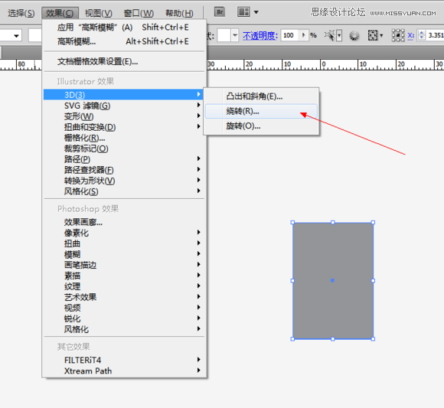The width and height of the screenshot is (444, 408).
Task: Open the 帮助(H) menu
Action: [179, 13]
